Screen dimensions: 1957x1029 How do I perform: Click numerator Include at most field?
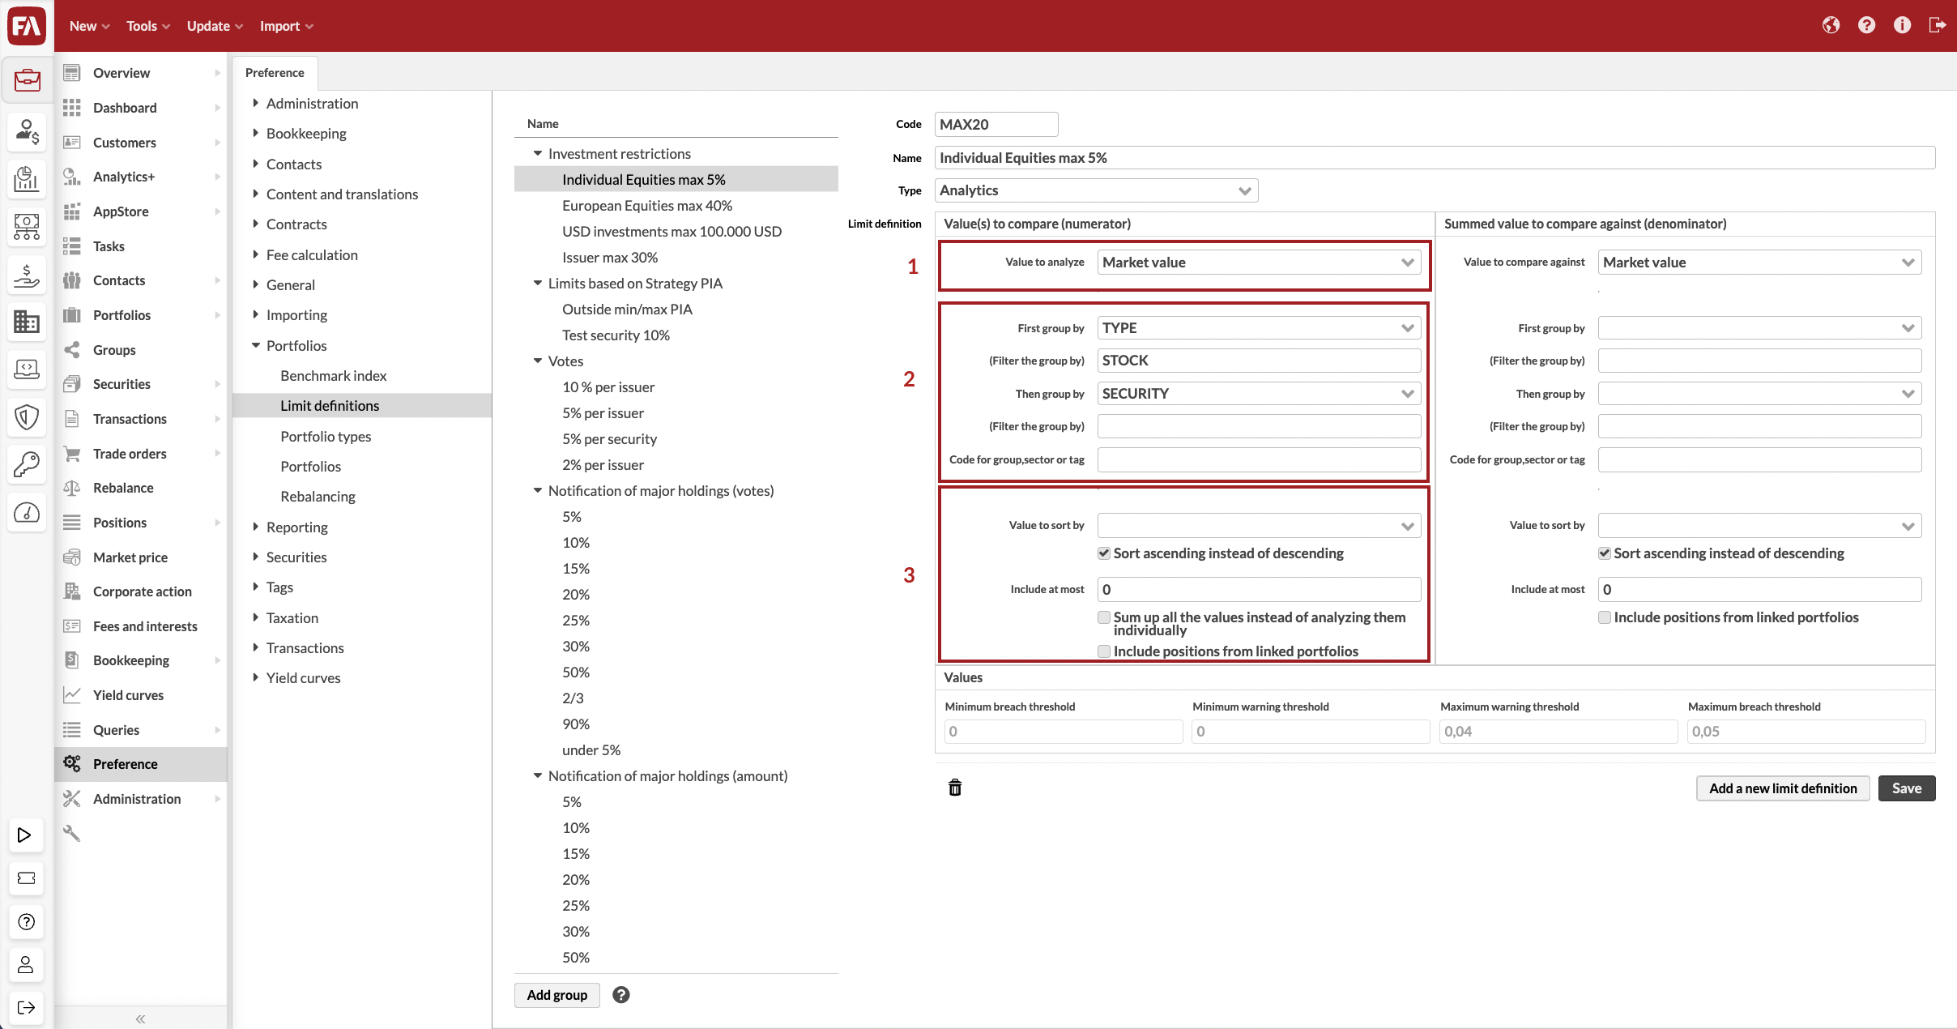point(1259,590)
